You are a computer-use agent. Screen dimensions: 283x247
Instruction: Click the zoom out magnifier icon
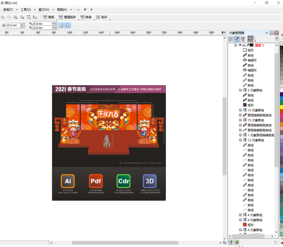tap(3, 17)
